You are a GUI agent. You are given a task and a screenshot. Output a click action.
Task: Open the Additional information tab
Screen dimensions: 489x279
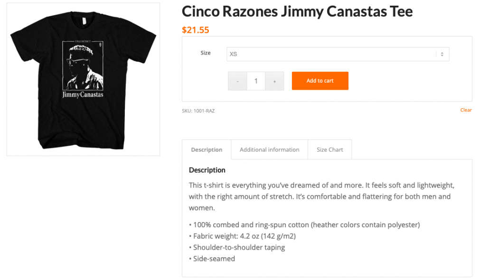pyautogui.click(x=269, y=149)
